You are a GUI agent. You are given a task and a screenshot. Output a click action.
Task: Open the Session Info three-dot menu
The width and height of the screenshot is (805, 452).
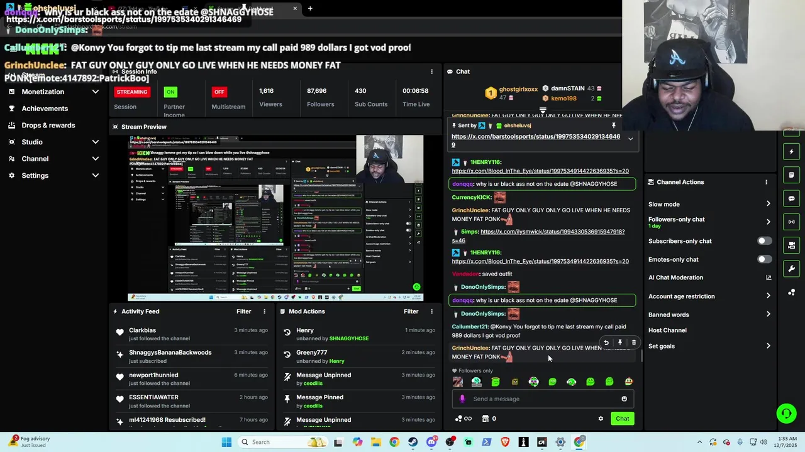431,72
